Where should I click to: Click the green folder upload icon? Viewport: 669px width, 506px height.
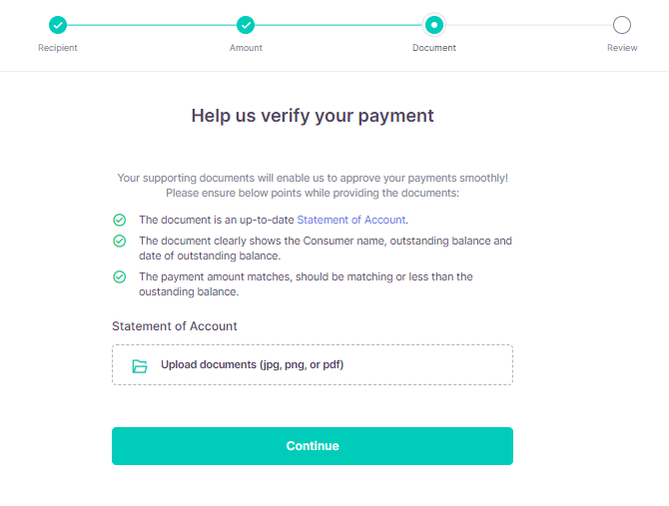pos(140,365)
